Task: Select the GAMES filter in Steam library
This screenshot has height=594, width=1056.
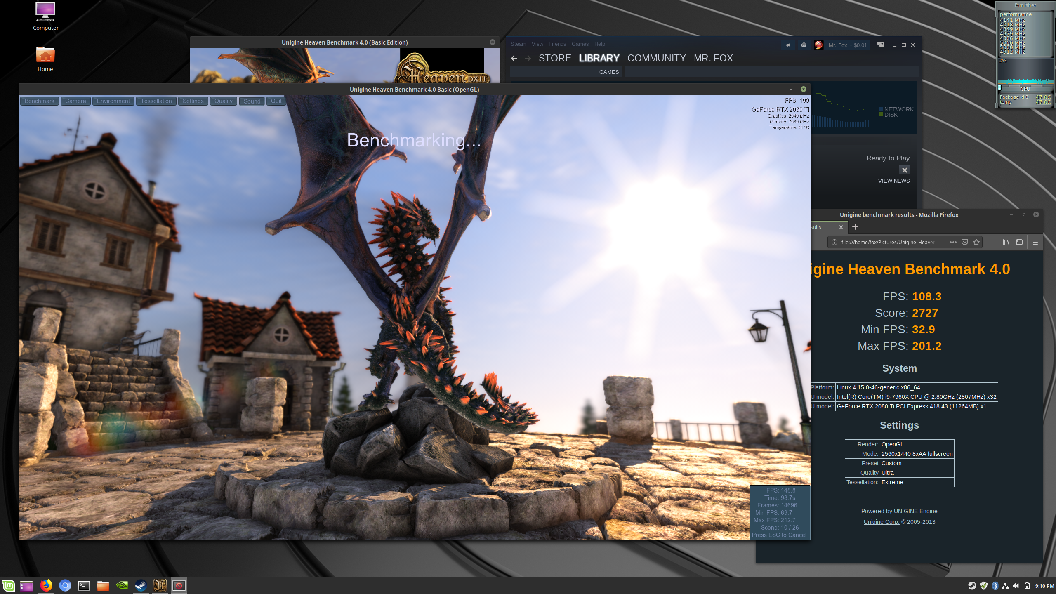Action: point(609,72)
